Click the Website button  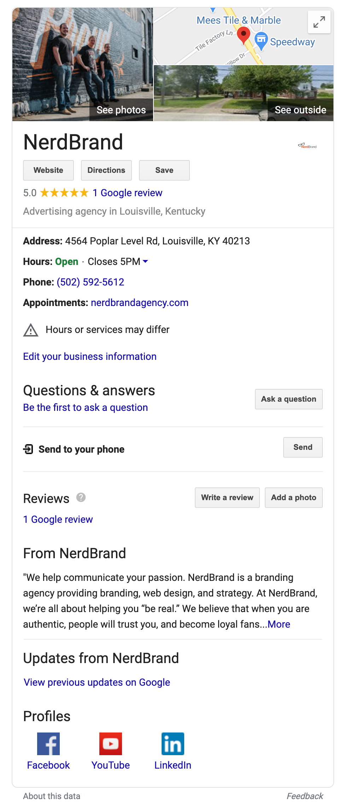(x=48, y=170)
